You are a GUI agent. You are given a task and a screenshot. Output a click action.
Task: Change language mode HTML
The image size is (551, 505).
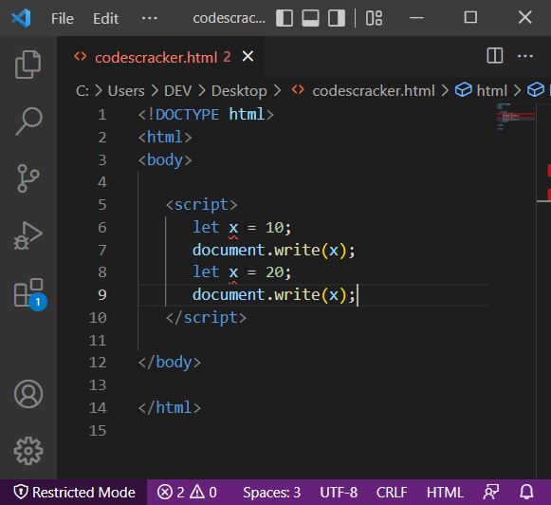(x=445, y=492)
